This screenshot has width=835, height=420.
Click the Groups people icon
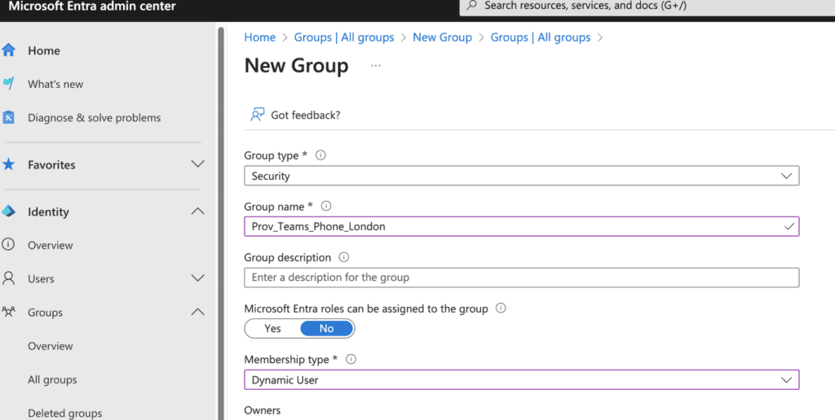(x=8, y=312)
